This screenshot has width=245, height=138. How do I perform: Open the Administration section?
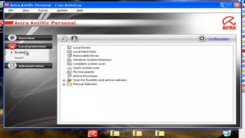29,66
